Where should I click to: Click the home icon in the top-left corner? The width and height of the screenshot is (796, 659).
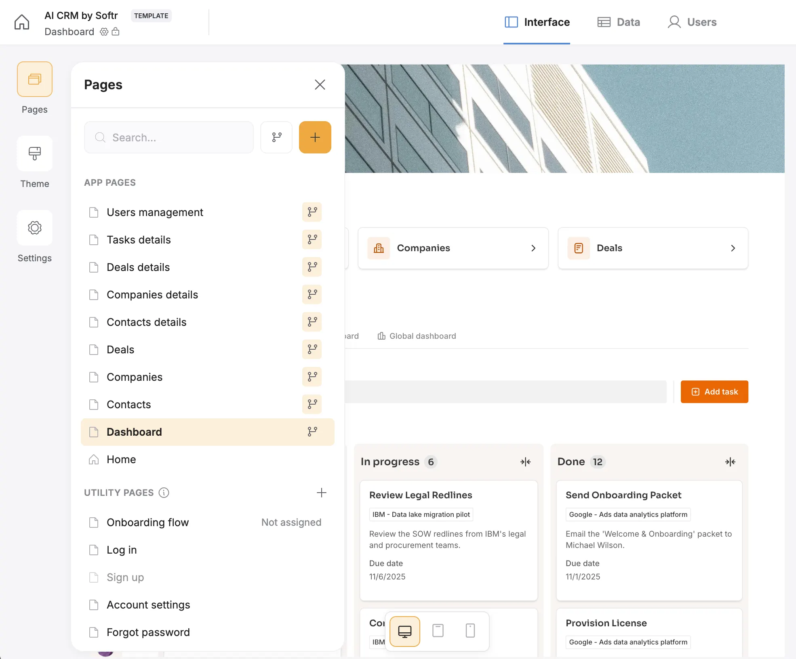pos(21,22)
